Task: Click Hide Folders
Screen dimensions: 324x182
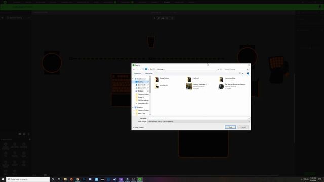Action: point(138,128)
